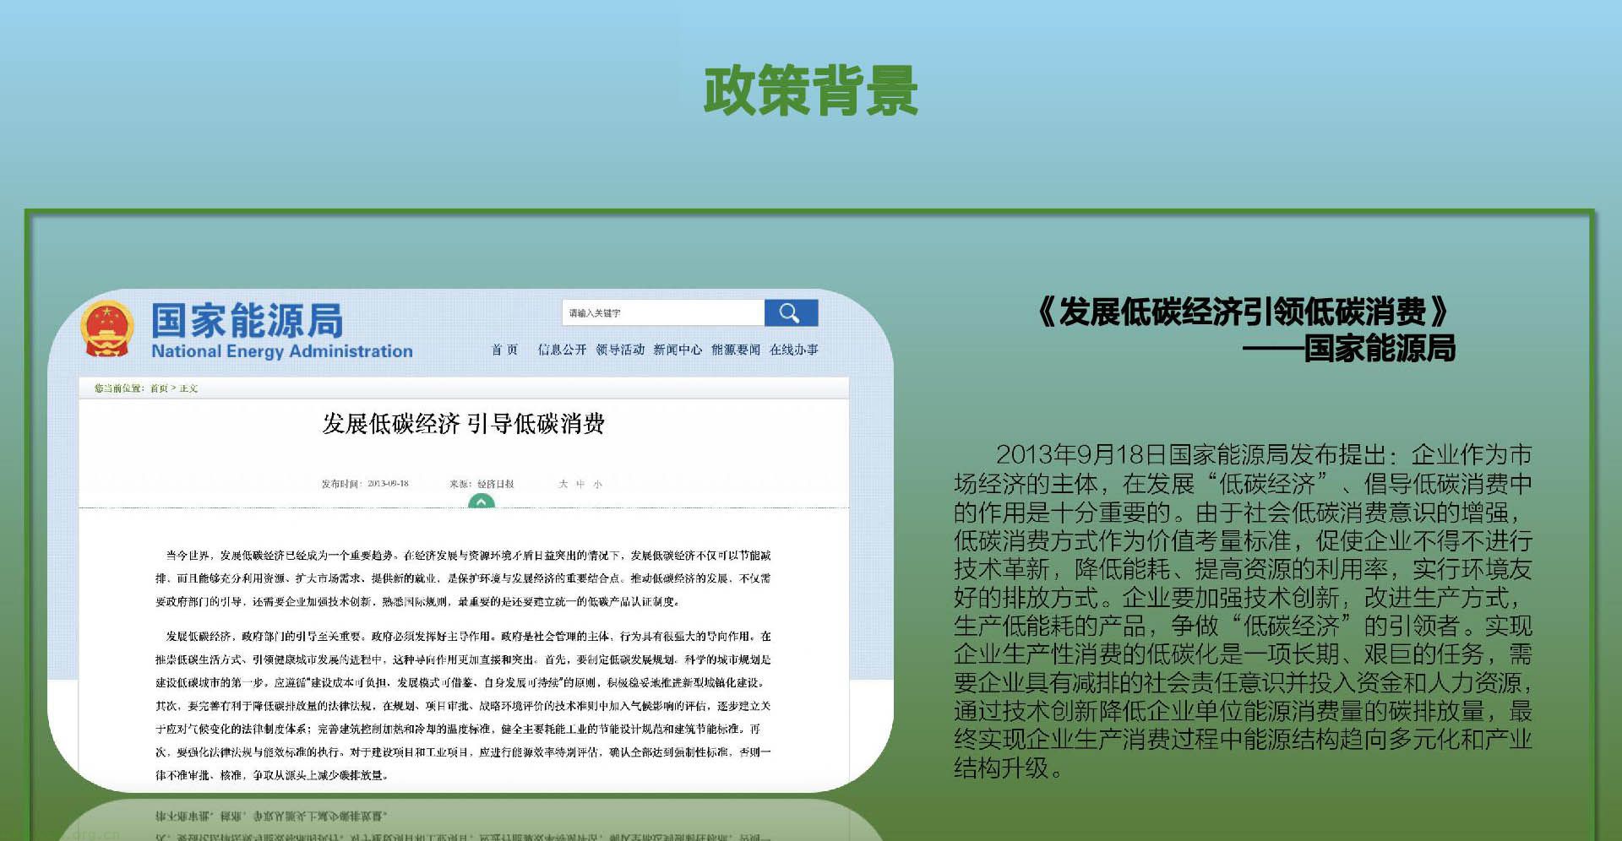Click the attribution ——国家能源局

pos(1349,348)
